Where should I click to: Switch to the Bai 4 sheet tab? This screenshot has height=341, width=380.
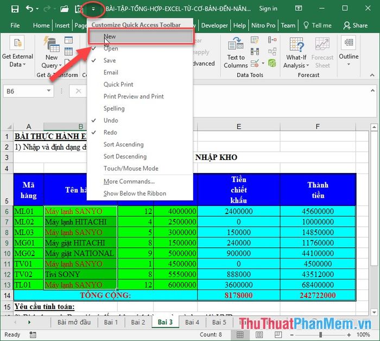point(192,322)
